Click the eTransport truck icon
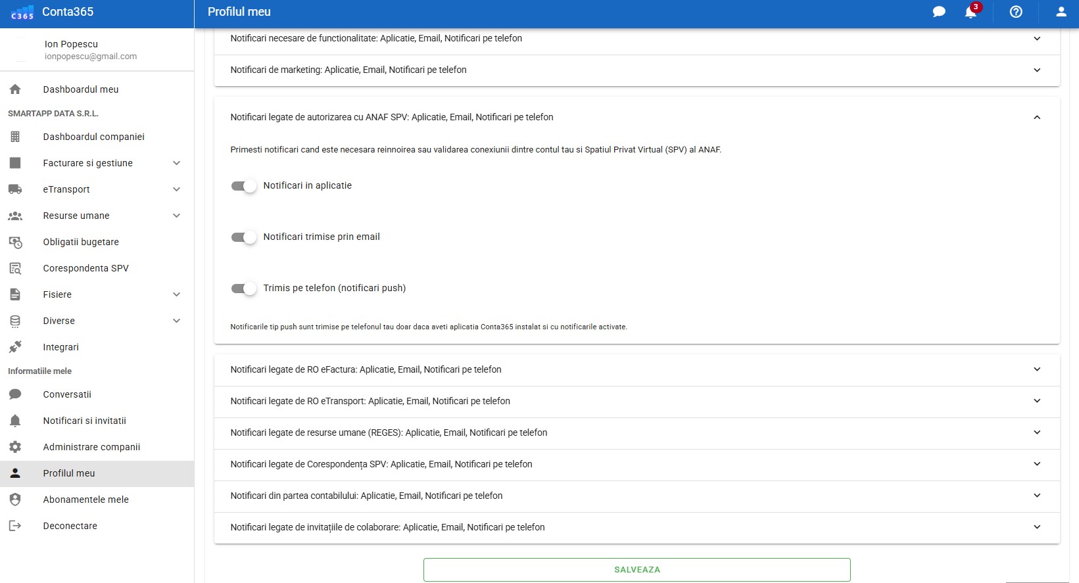The width and height of the screenshot is (1079, 583). point(15,189)
